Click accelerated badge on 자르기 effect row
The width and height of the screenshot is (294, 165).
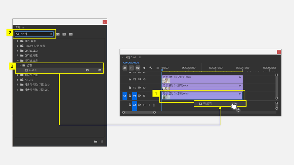pos(87,70)
